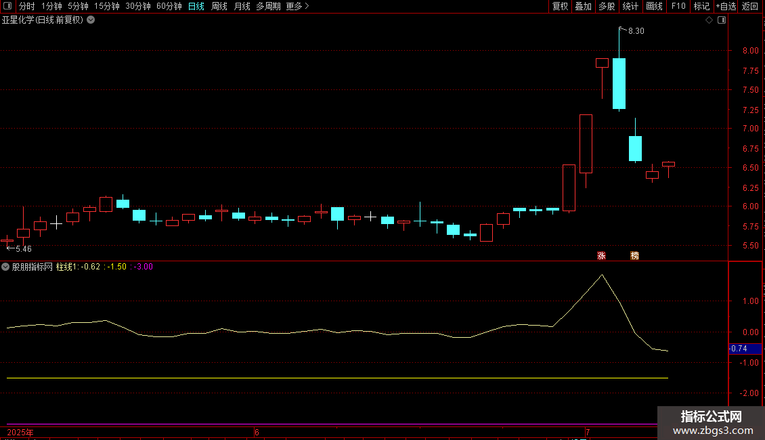765x440 pixels.
Task: Click the -1.50 indicator value
Action: (x=115, y=267)
